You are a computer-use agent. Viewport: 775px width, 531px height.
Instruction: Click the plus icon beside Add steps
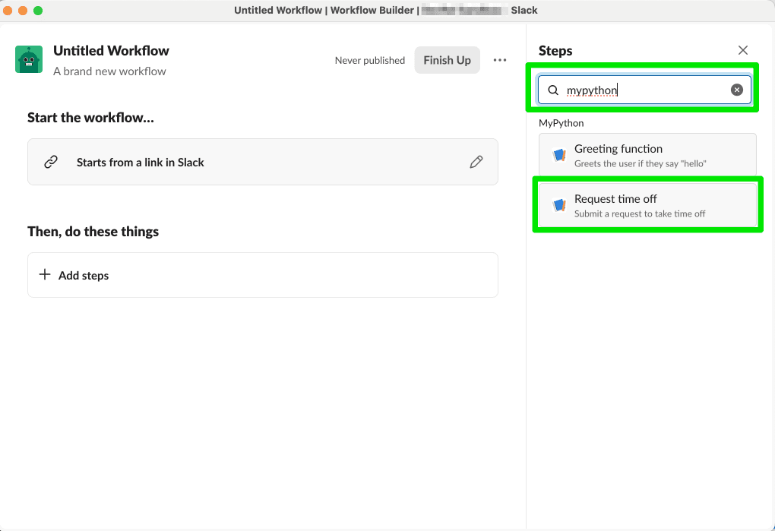45,275
